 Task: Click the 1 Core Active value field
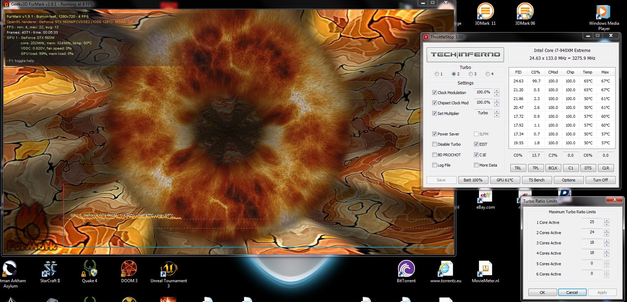click(592, 222)
